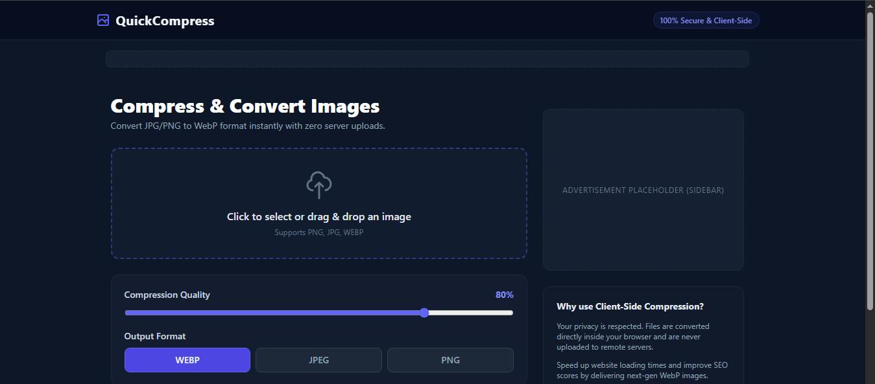The width and height of the screenshot is (875, 384).
Task: Click the QuickCompress logo icon
Action: (103, 20)
